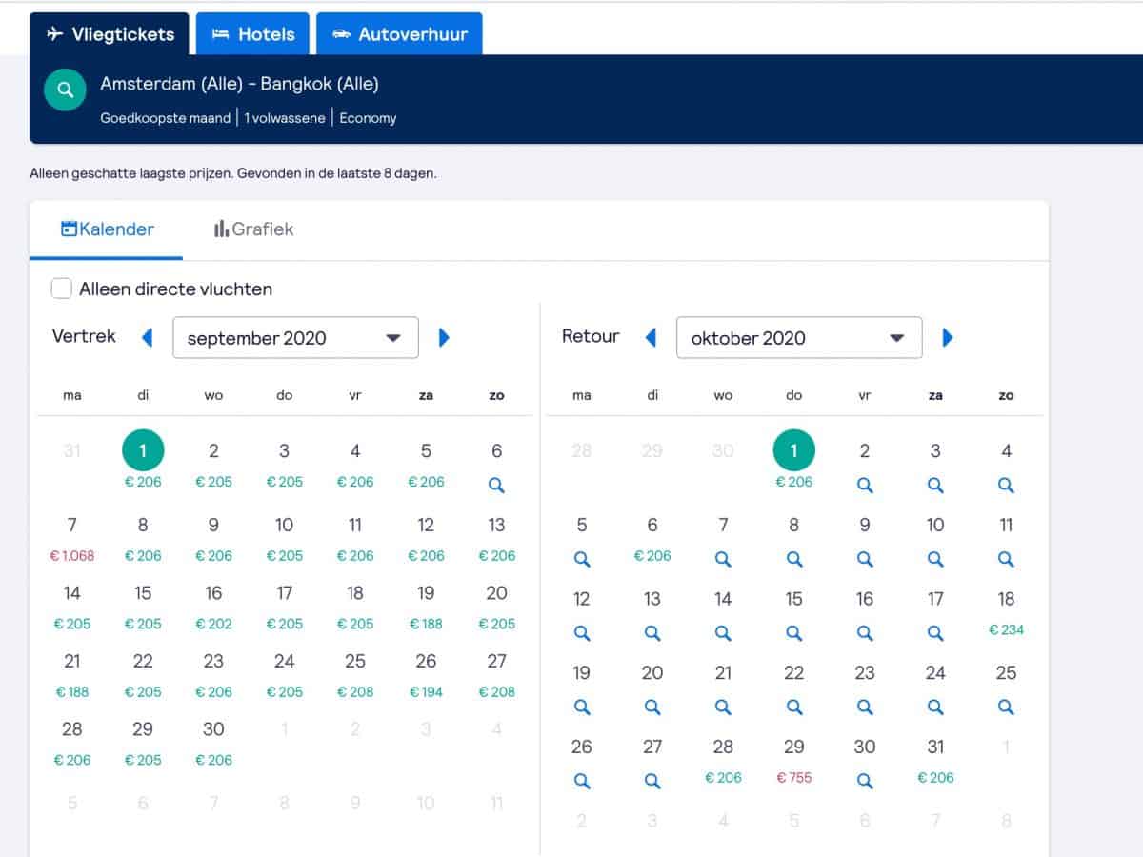Click the magnifier under October 24 return
The height and width of the screenshot is (857, 1143).
click(935, 708)
